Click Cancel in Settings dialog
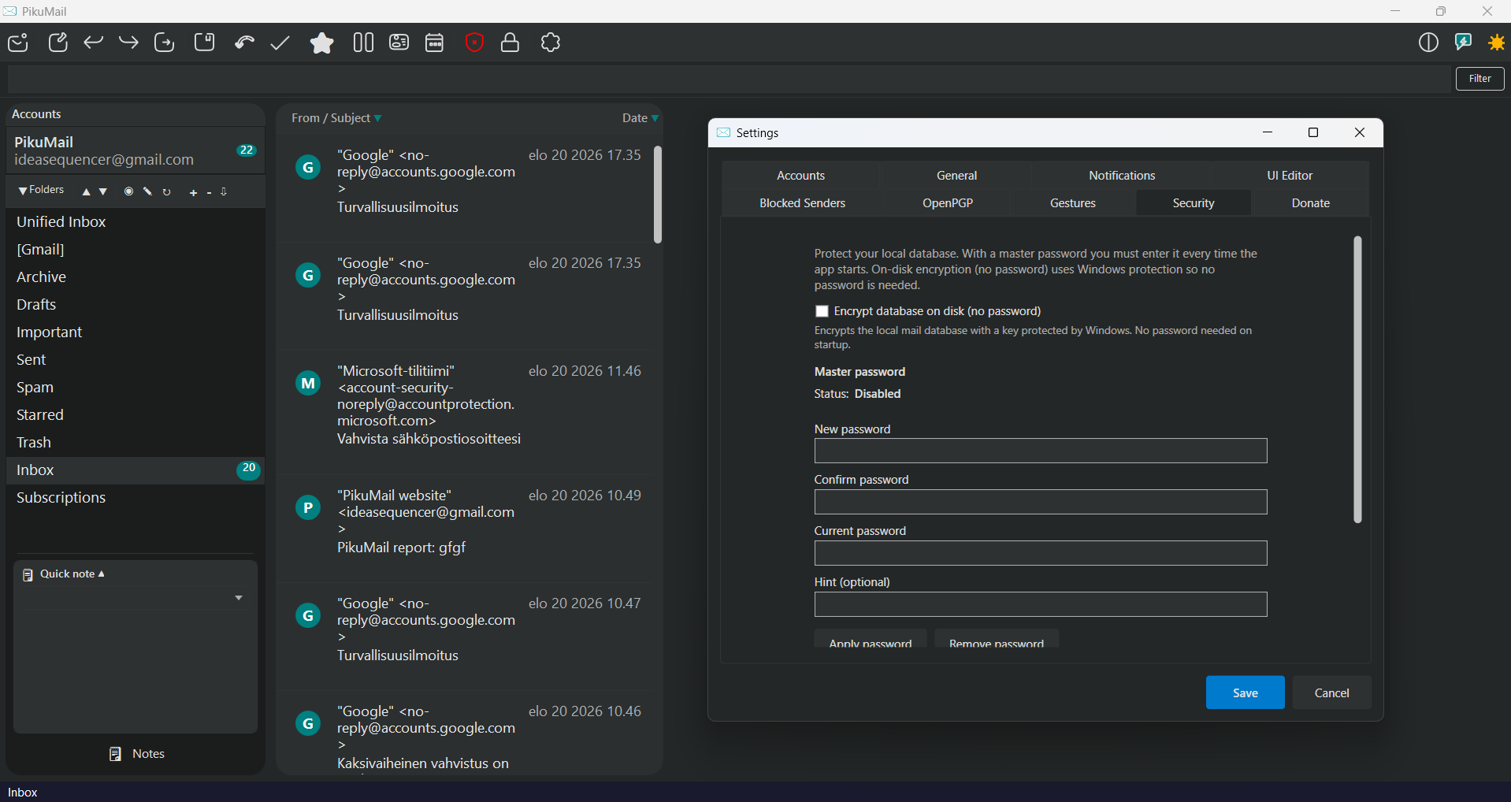This screenshot has width=1511, height=802. [1332, 692]
